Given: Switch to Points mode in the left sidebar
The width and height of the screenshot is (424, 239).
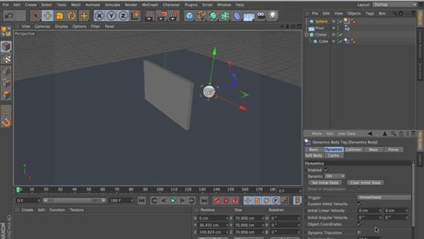Looking at the screenshot, I should click(6, 71).
